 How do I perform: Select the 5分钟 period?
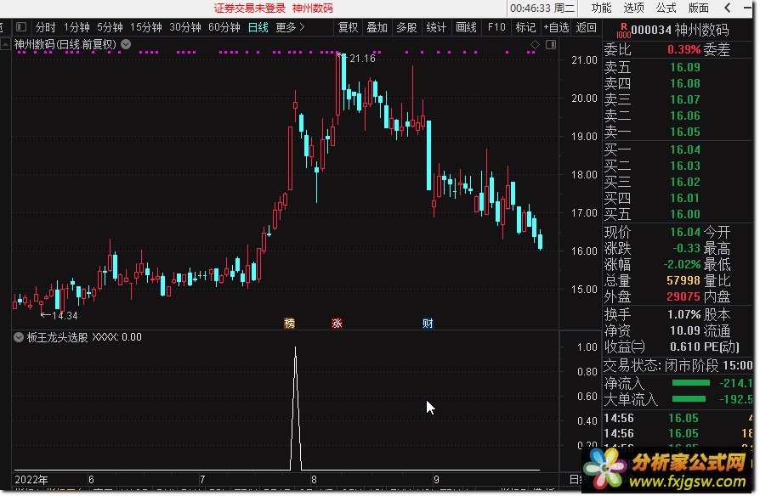110,28
